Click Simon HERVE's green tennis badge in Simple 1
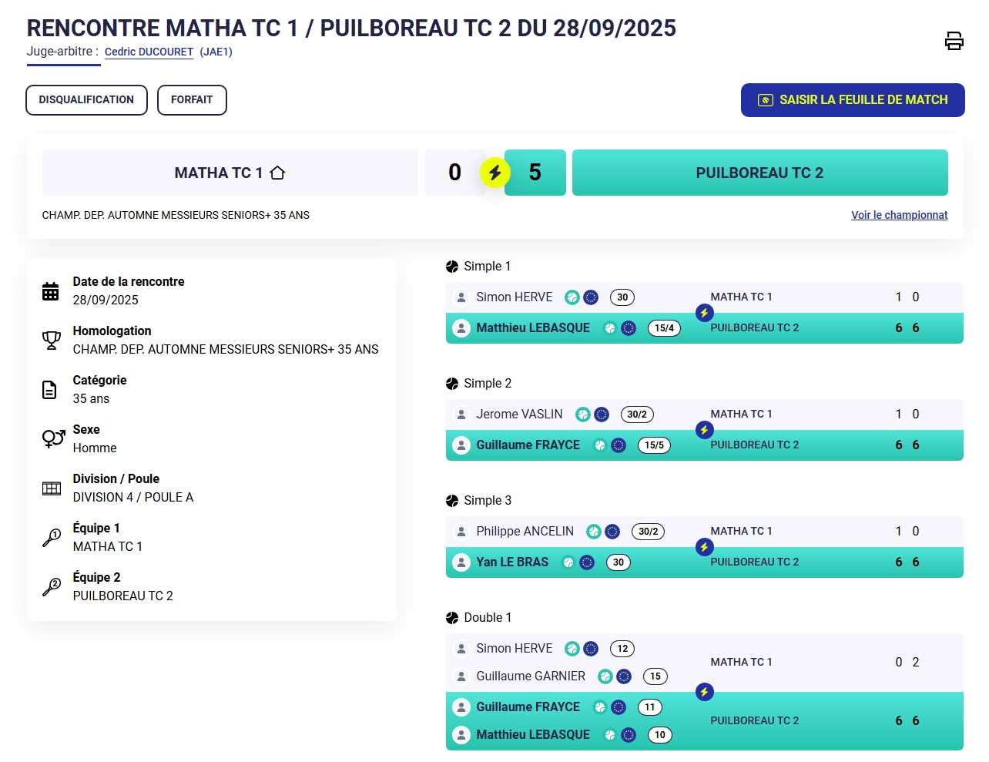 (572, 297)
